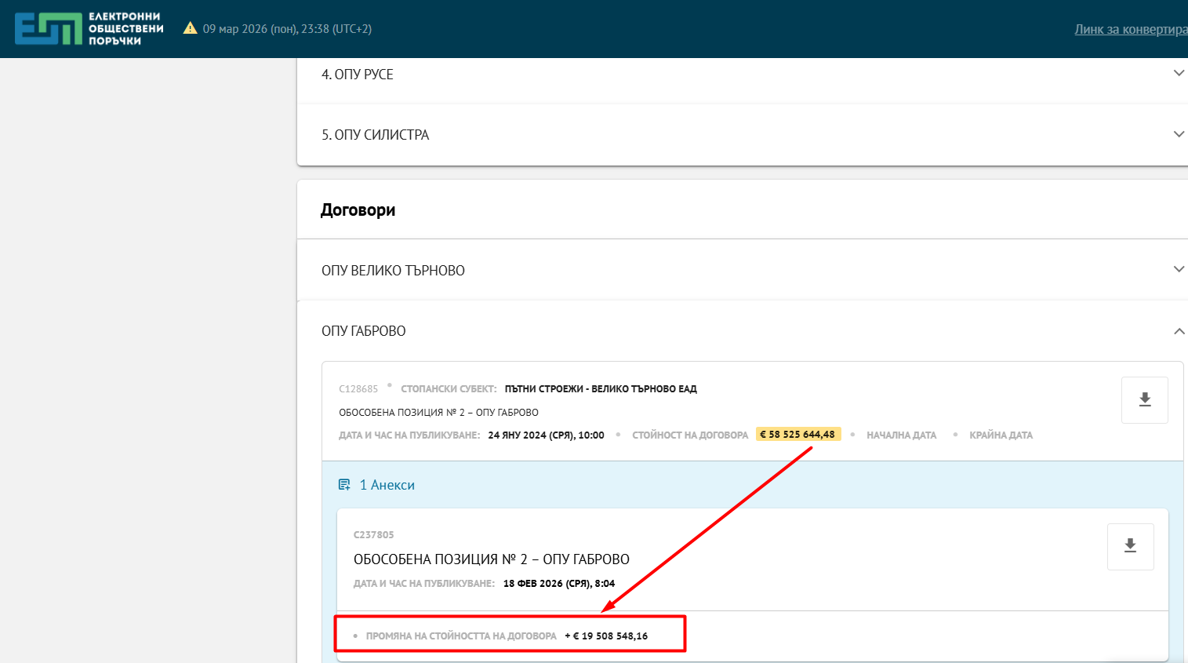
Task: Click the annex title "ОБОСОБЕНА ПОЗИЦИЯ № 2" under C237805
Action: click(491, 559)
